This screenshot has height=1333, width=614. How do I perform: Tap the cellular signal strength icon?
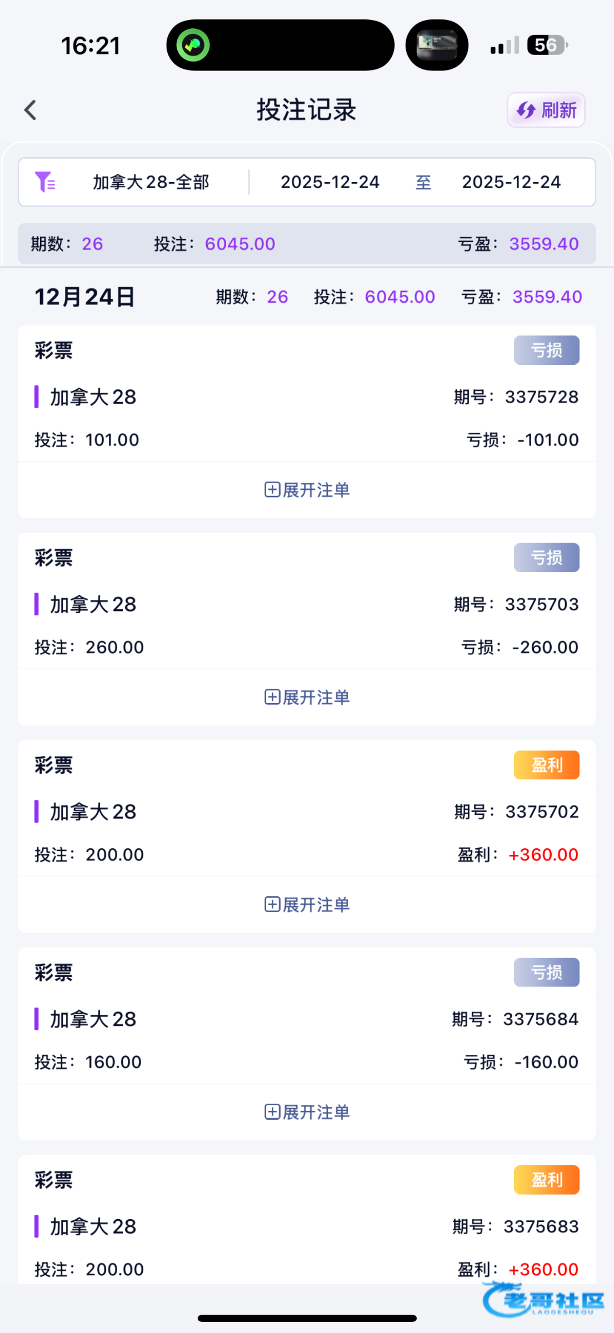pos(505,46)
